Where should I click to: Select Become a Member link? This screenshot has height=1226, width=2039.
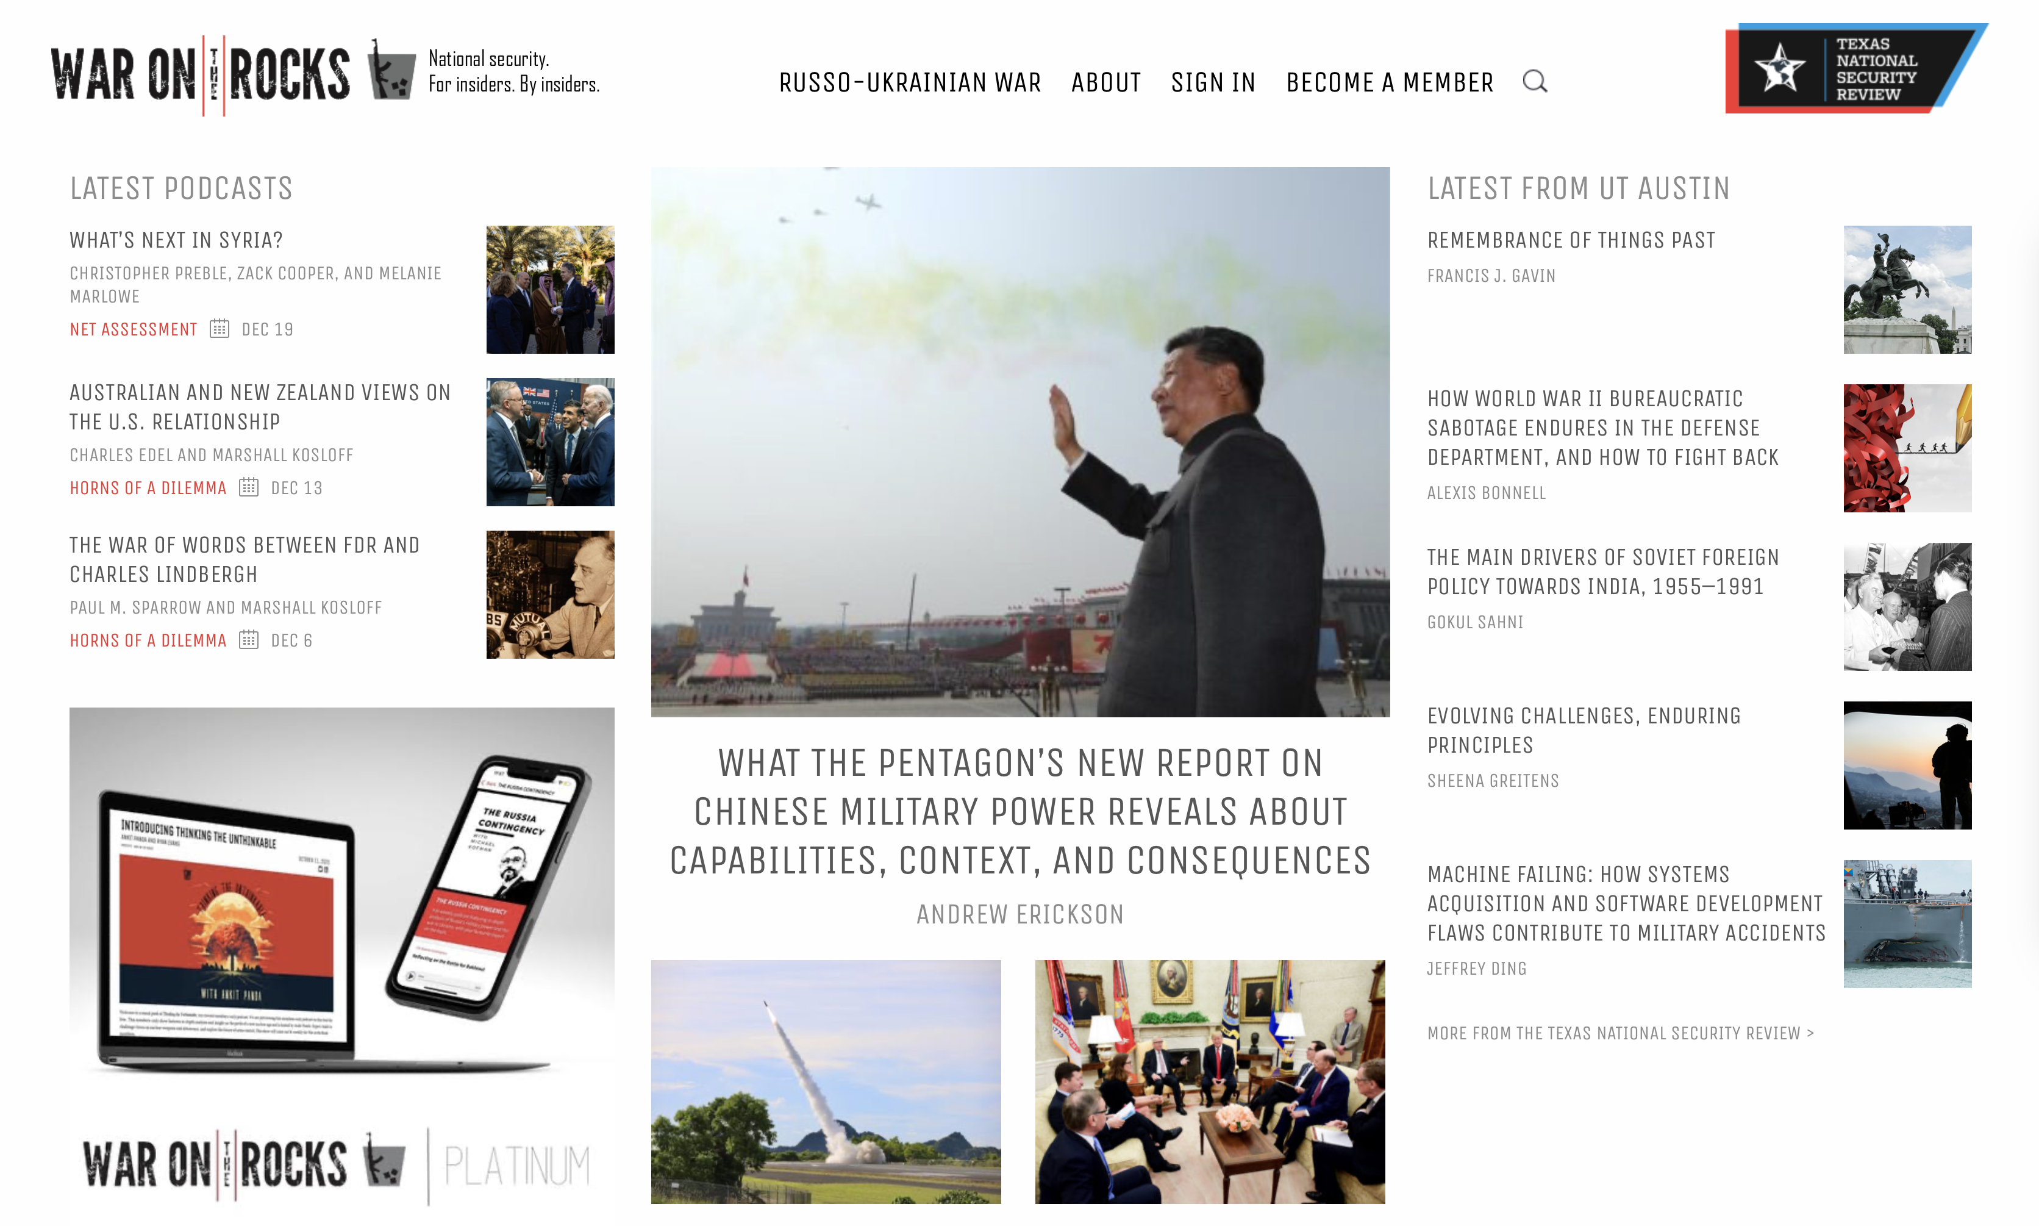1390,82
